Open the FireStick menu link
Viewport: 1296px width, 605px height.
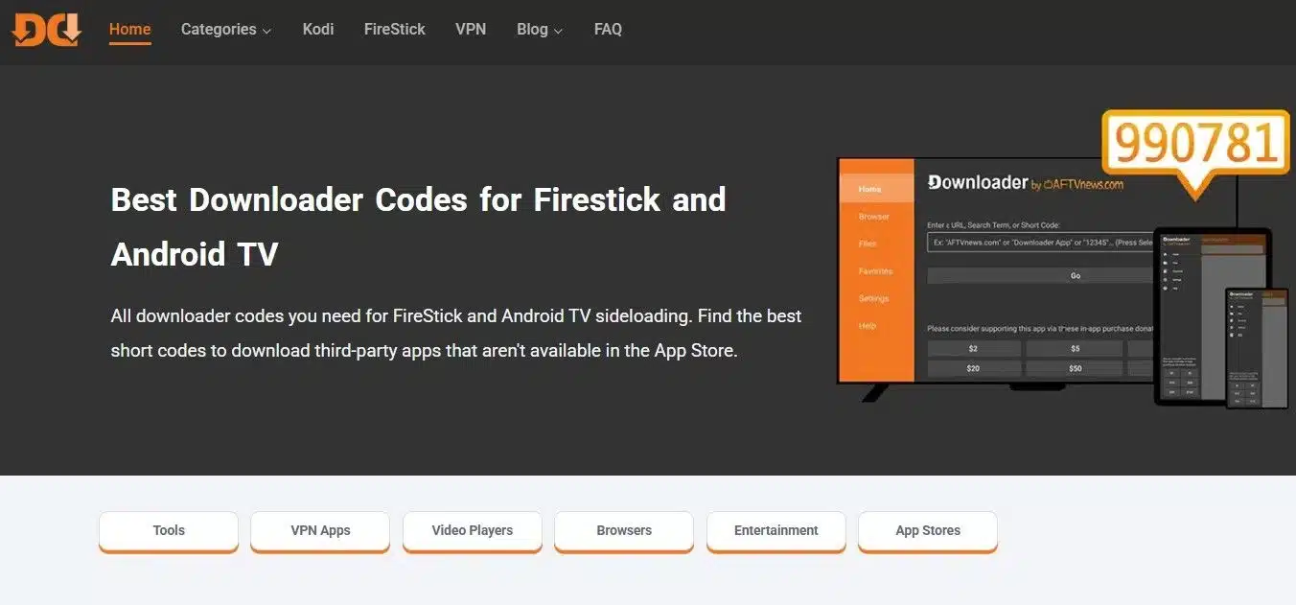[394, 29]
